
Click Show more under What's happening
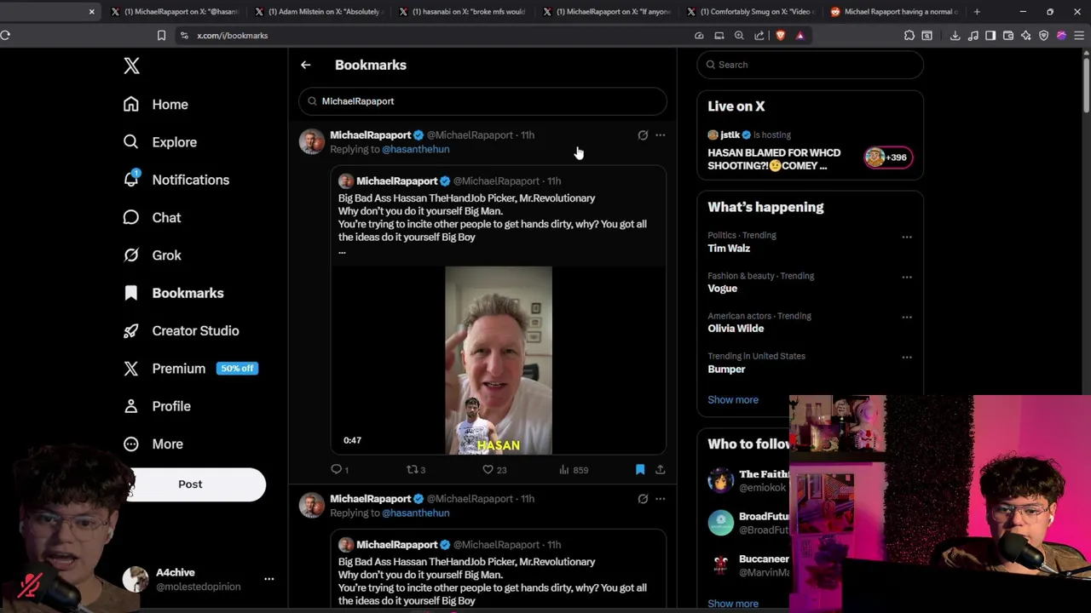tap(732, 399)
